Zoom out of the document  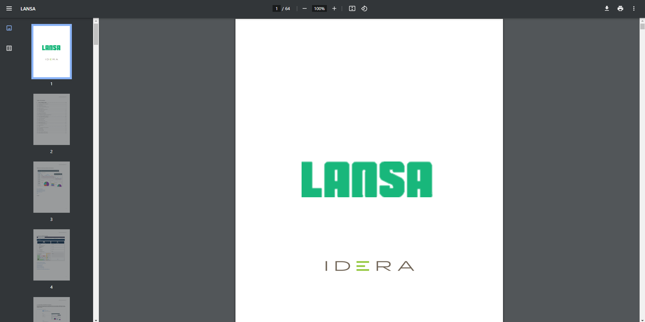pyautogui.click(x=305, y=8)
